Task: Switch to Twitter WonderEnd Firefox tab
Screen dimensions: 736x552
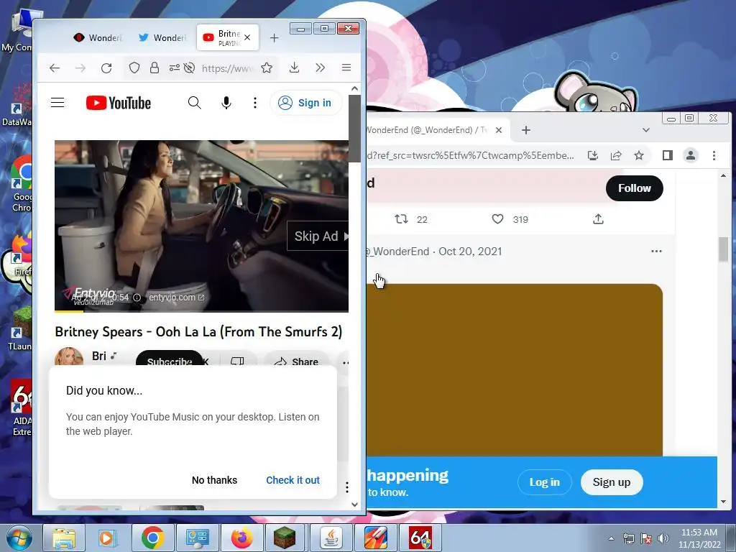Action: tap(162, 37)
